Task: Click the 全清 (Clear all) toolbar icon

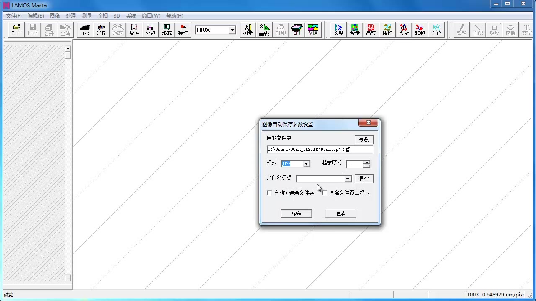Action: pos(65,30)
